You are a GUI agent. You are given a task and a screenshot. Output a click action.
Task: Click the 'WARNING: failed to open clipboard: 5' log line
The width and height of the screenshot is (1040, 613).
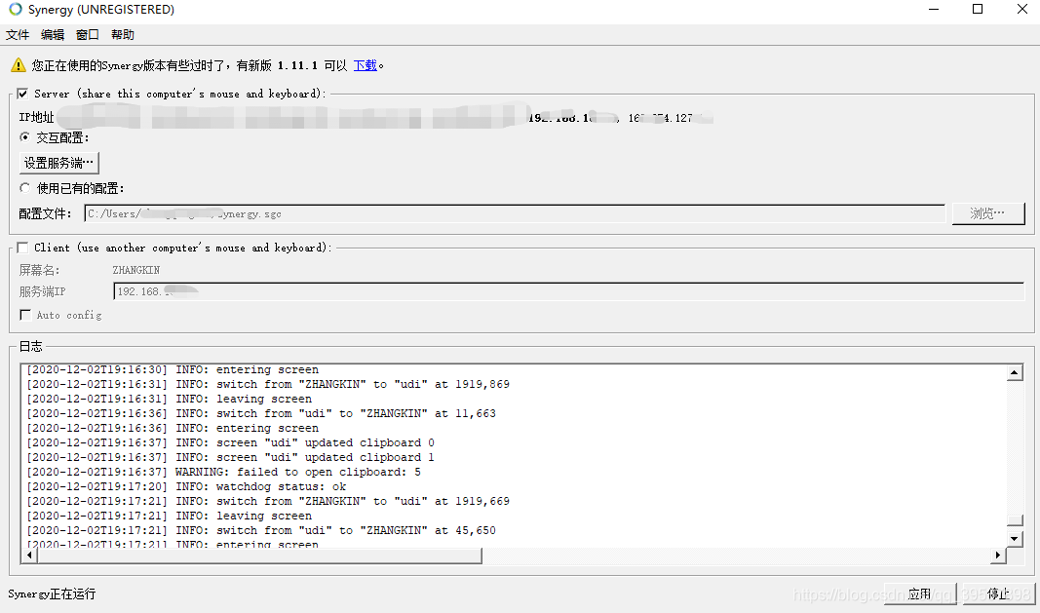(223, 473)
